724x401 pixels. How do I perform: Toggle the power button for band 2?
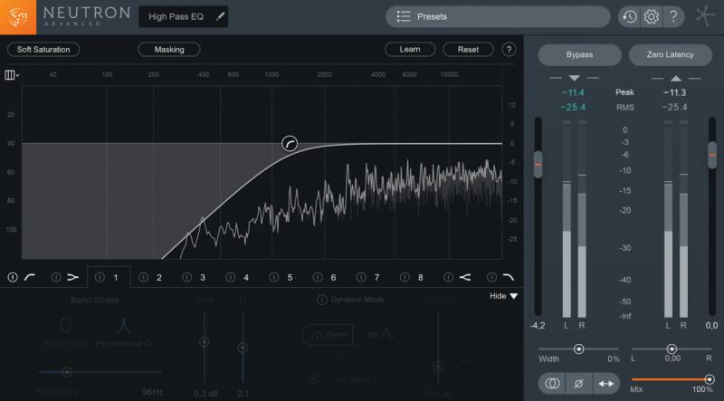click(143, 277)
